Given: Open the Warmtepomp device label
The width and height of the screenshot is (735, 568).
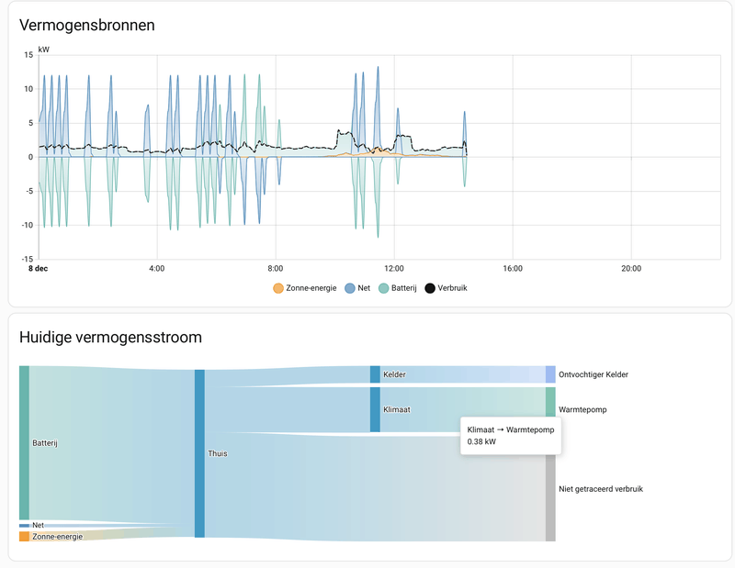Looking at the screenshot, I should [x=584, y=409].
